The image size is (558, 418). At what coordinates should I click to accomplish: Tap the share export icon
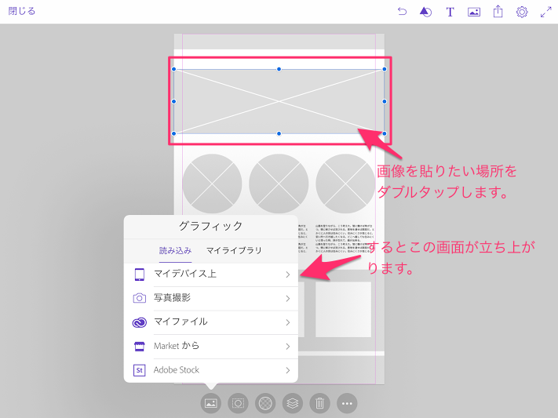click(x=498, y=12)
